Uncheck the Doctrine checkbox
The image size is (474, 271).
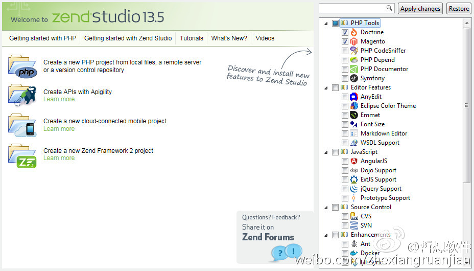pos(345,32)
